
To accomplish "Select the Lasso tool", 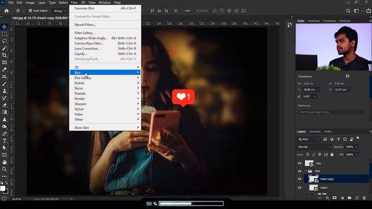I will tap(4, 41).
